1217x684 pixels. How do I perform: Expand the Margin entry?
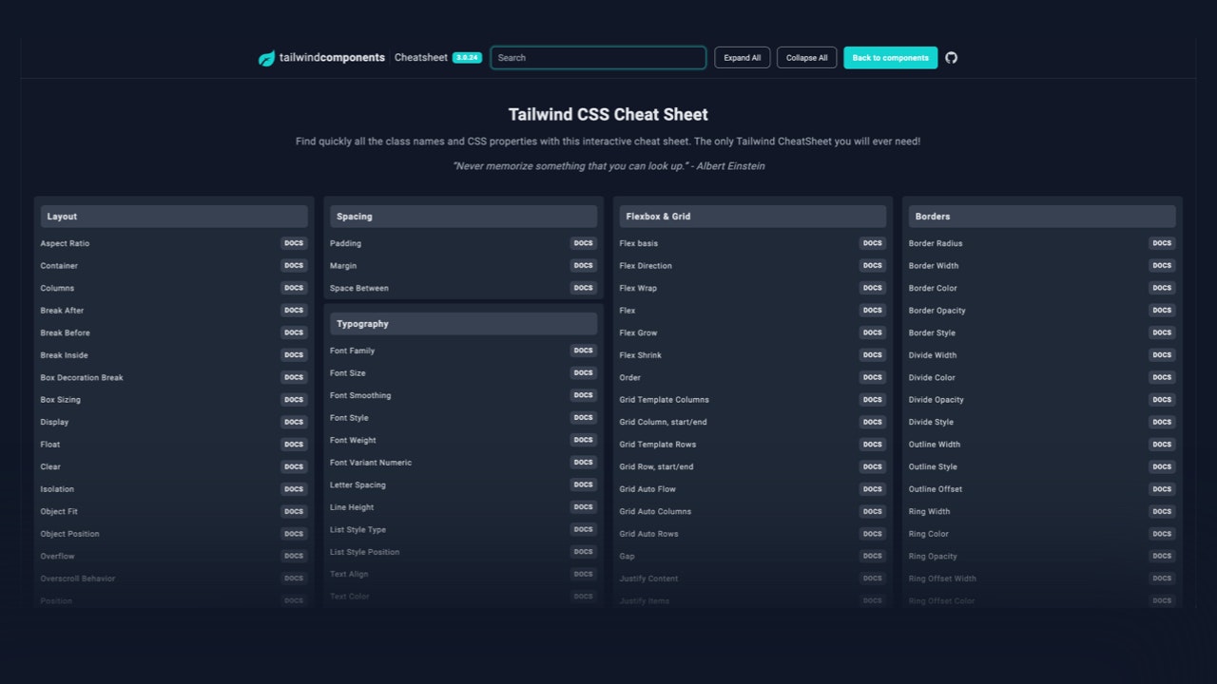(463, 266)
